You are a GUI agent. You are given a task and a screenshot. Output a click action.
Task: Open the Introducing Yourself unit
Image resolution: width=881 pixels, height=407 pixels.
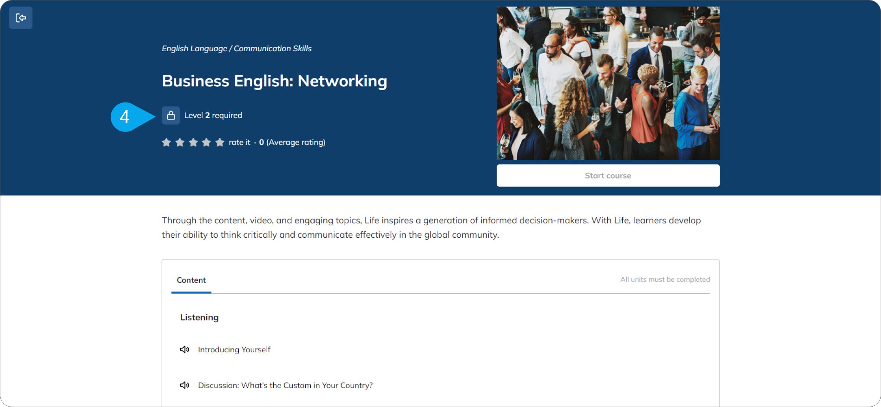click(234, 350)
